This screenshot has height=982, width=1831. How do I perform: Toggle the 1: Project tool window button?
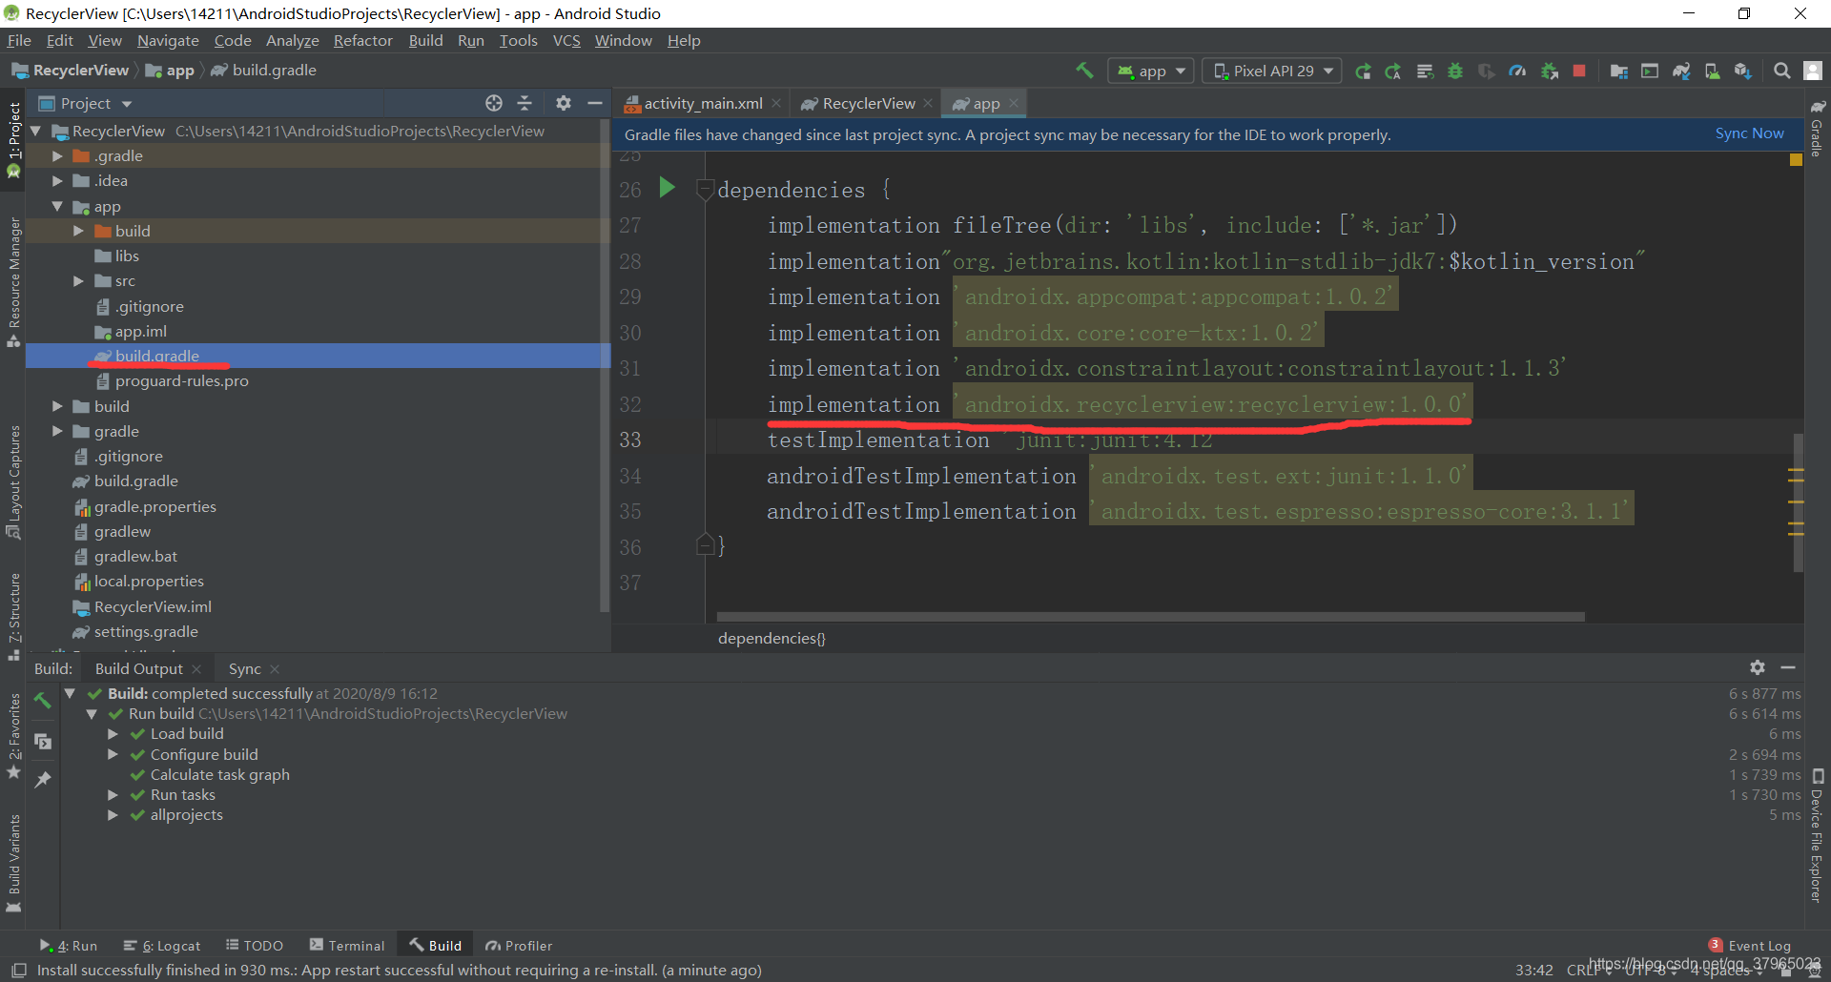(x=13, y=139)
